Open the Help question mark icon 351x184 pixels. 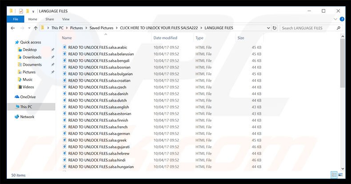(342, 19)
